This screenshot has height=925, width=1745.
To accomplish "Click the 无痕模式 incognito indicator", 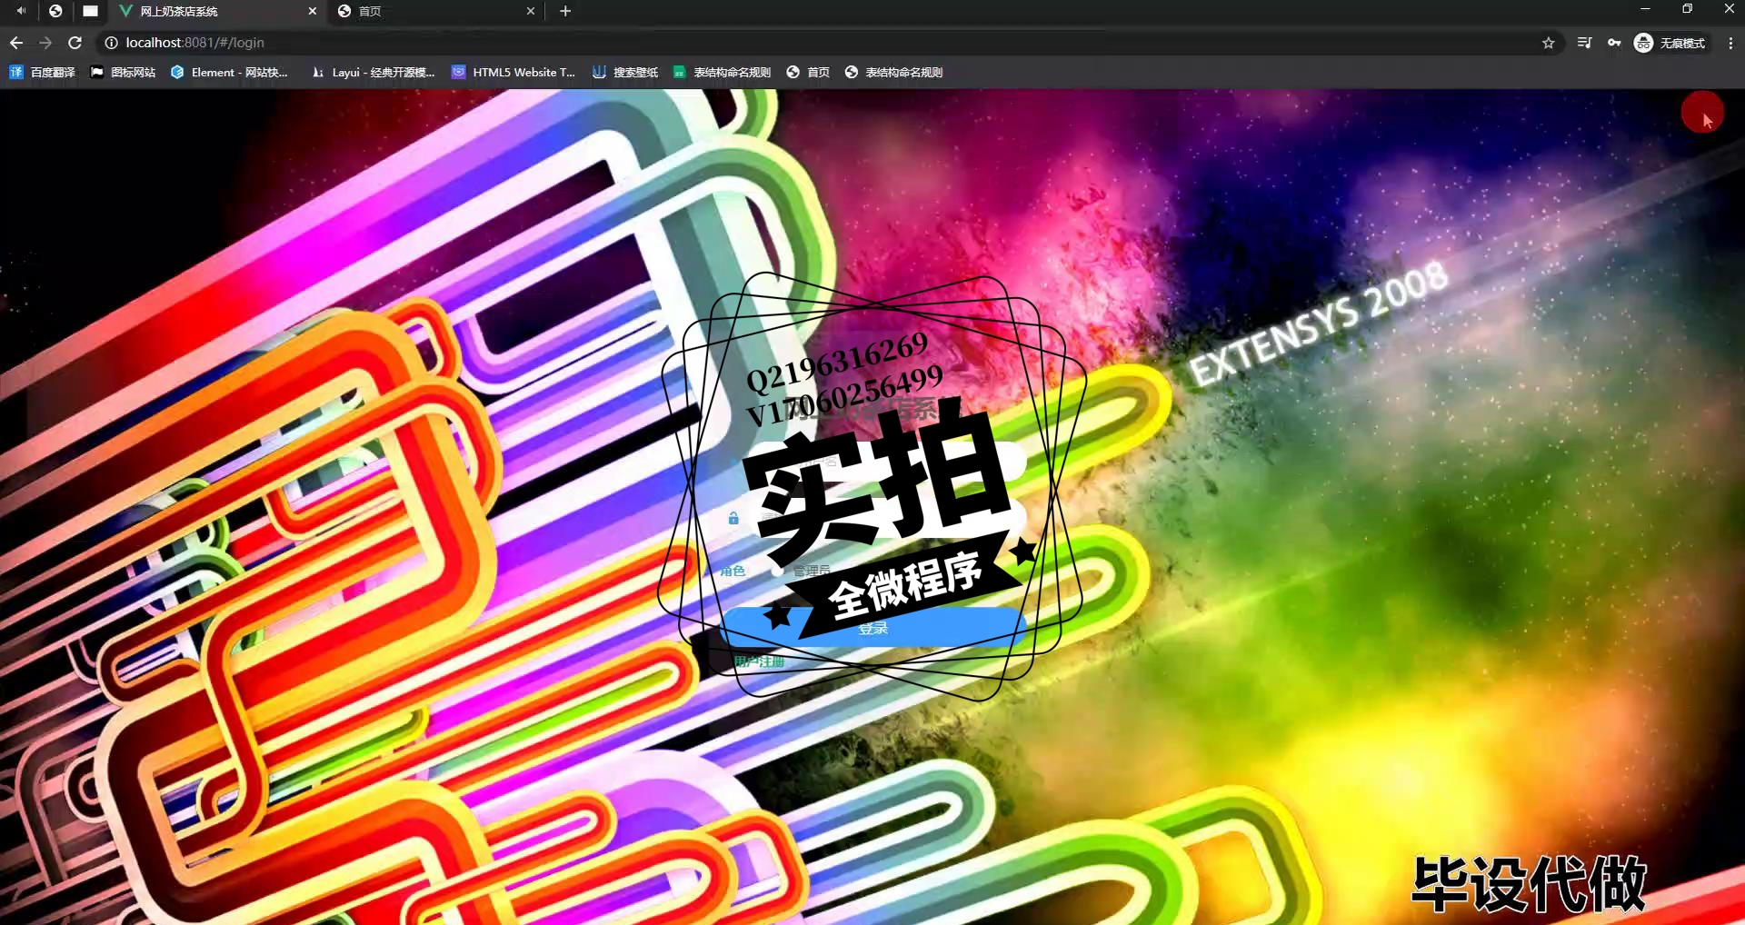I will [1670, 43].
